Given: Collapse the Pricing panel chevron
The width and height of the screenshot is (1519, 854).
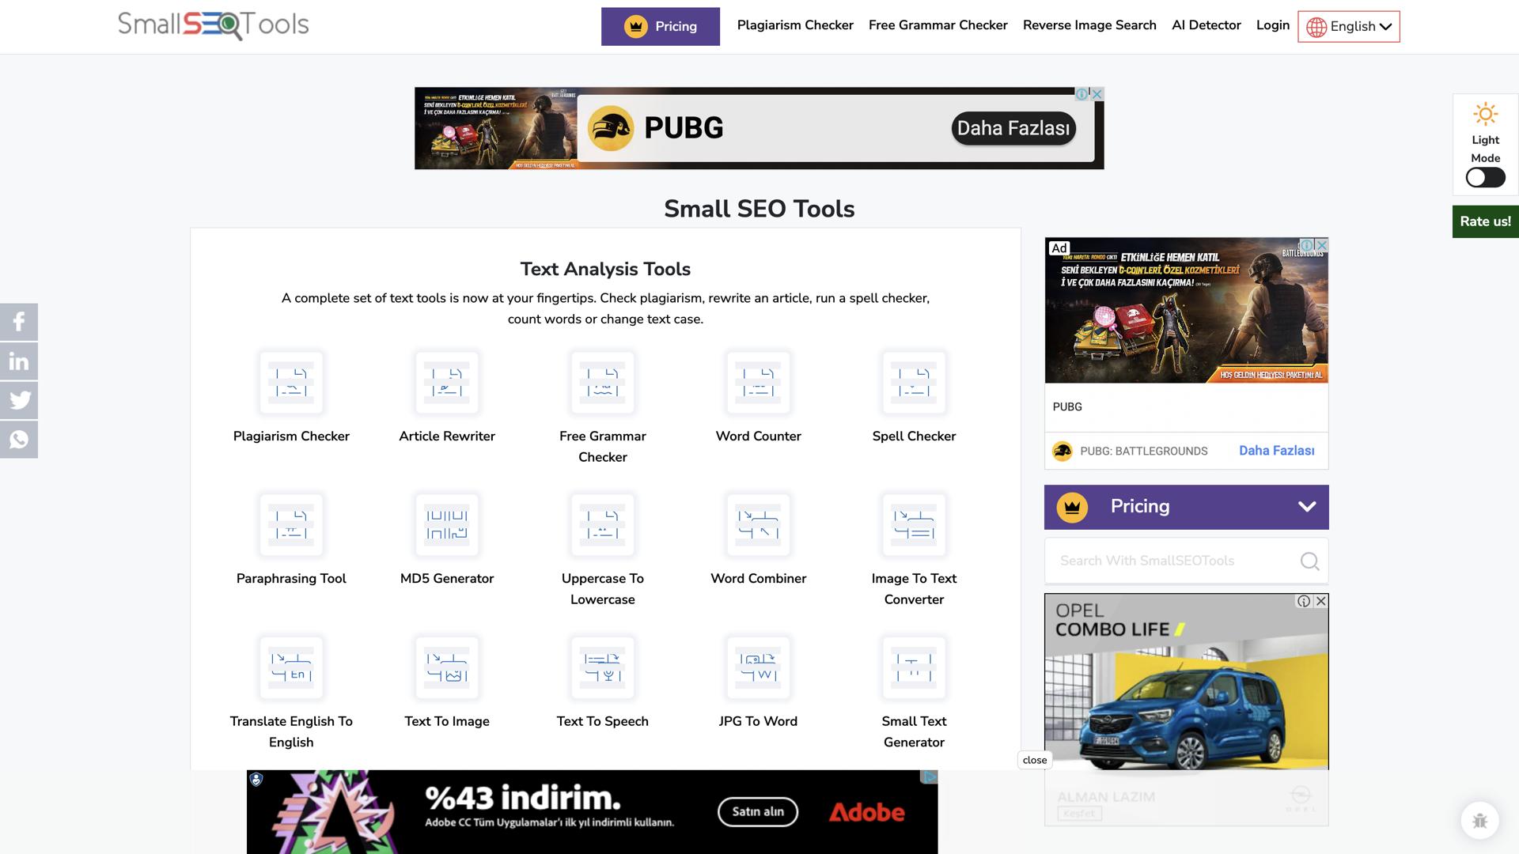Looking at the screenshot, I should coord(1307,507).
